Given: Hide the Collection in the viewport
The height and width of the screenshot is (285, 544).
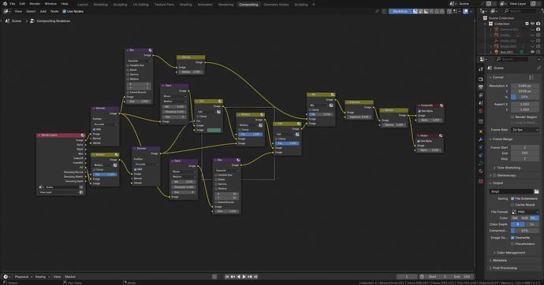Looking at the screenshot, I should (x=532, y=24).
